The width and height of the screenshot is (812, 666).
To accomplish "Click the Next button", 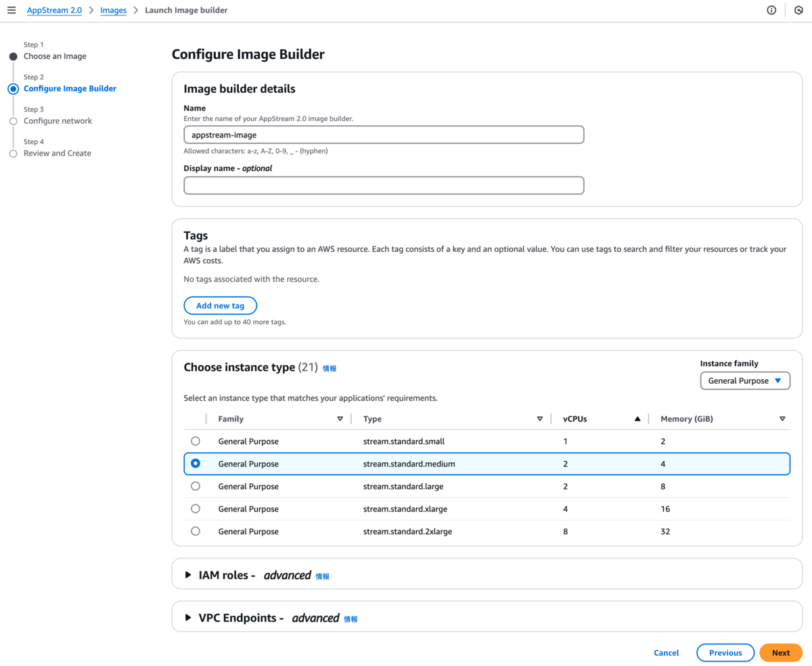I will [781, 653].
